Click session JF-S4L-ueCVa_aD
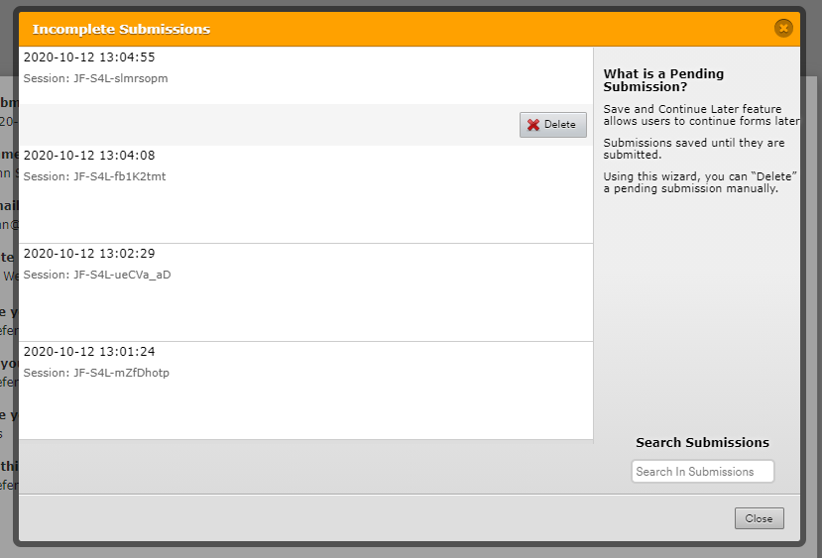 [97, 275]
